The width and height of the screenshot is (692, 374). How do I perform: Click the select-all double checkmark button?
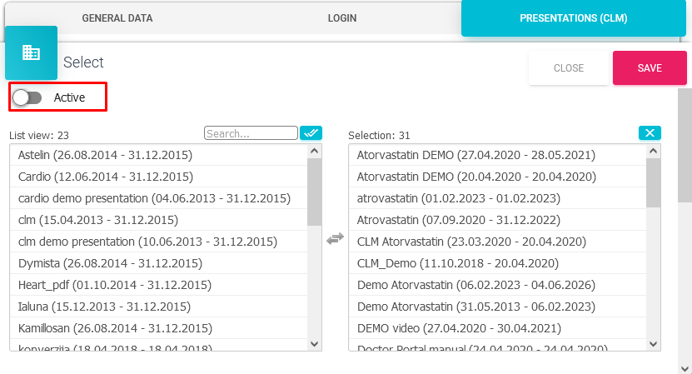(311, 133)
